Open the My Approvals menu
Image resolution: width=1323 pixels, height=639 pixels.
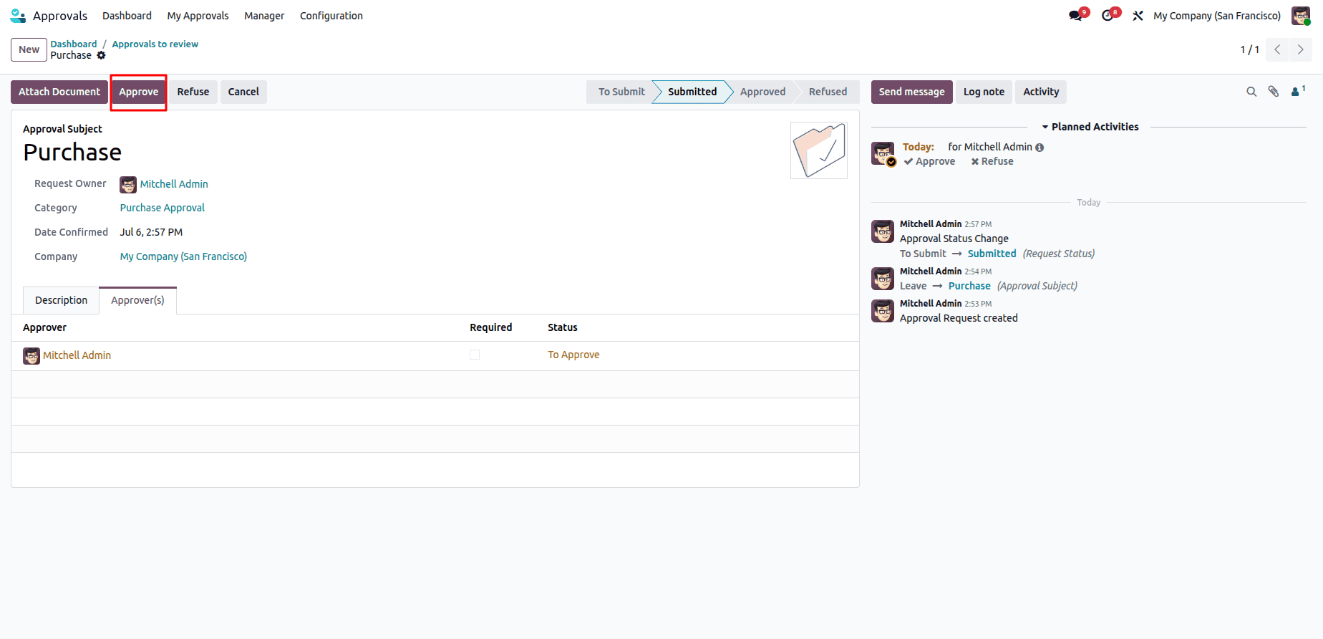[198, 16]
